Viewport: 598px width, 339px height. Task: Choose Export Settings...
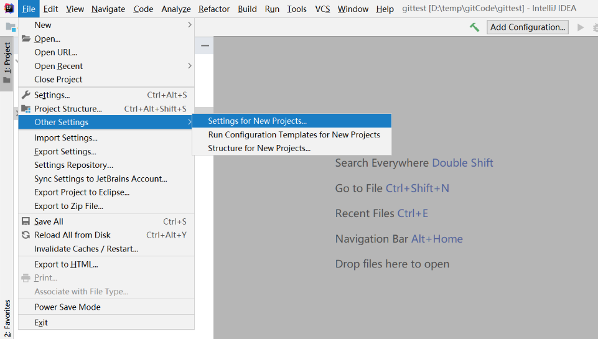(x=106, y=151)
